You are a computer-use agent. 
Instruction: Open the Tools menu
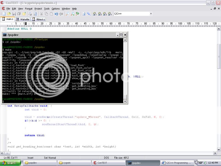tap(47, 9)
